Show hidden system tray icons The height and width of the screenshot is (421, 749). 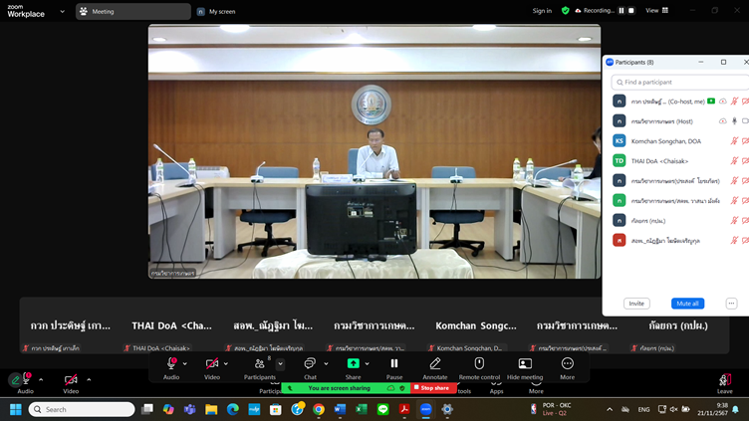pyautogui.click(x=610, y=409)
